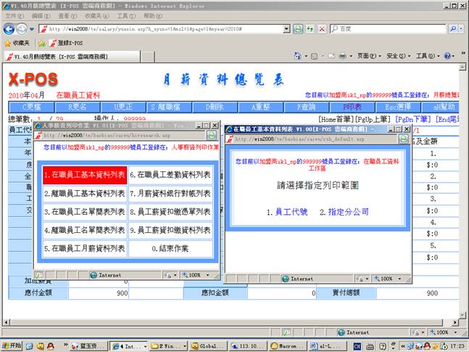Choose '1. 員工代號' print range link
Viewport: 469px width, 352px height.
click(x=287, y=212)
